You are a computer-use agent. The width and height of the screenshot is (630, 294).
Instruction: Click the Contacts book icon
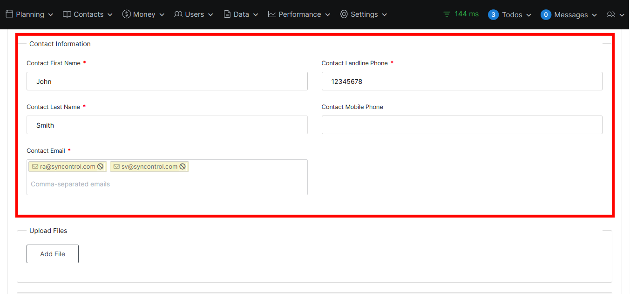coord(67,14)
